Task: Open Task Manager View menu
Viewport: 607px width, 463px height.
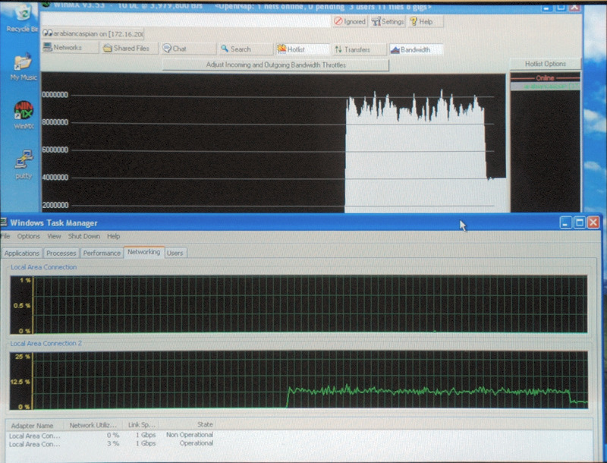Action: tap(54, 236)
